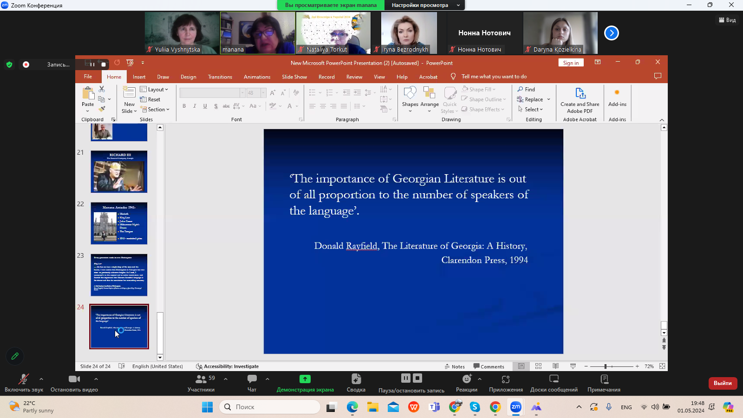Expand video options arrow beside camera
The image size is (743, 418).
pyautogui.click(x=96, y=379)
